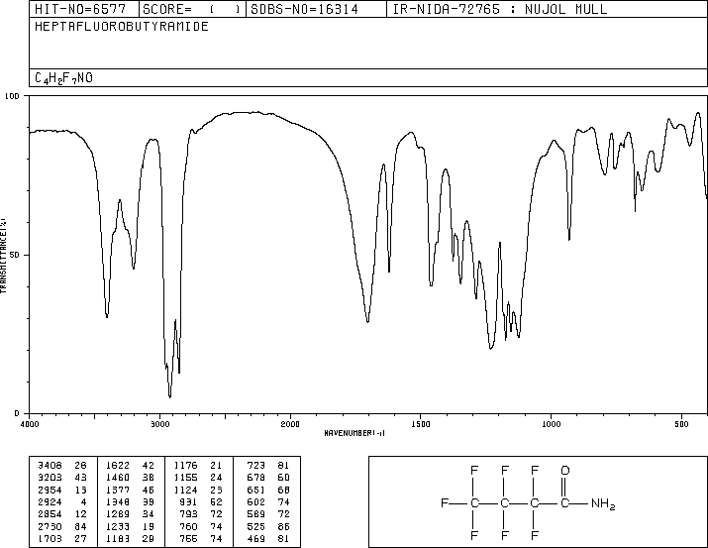Click the x-axis 2000 tick label
The width and height of the screenshot is (708, 548).
click(x=290, y=424)
